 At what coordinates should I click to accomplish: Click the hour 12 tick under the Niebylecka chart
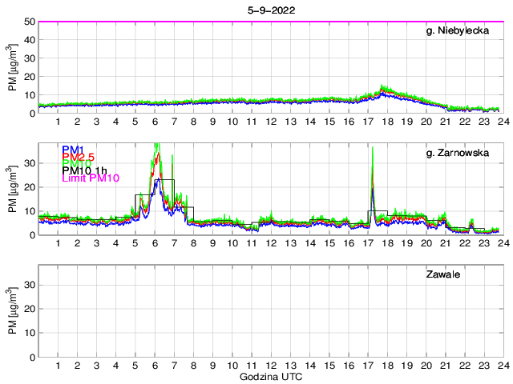[x=271, y=122]
